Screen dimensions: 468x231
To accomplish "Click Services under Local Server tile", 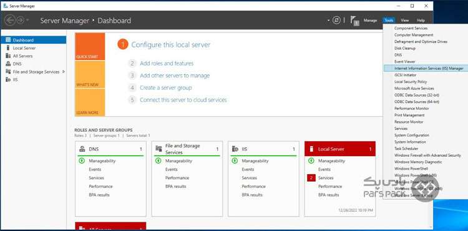I will point(326,178).
